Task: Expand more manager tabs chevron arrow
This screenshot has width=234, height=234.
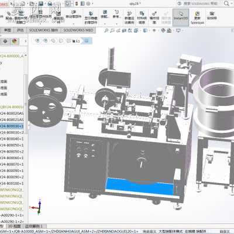Action: [25, 41]
